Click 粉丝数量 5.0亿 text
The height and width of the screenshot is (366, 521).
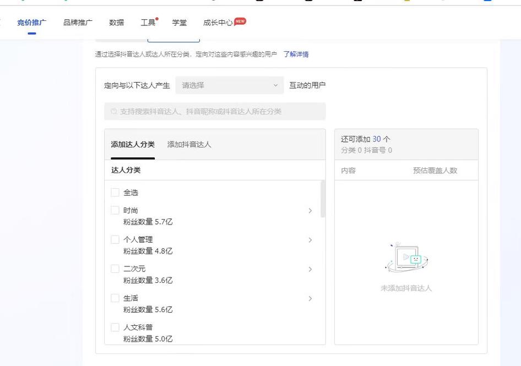pyautogui.click(x=148, y=338)
